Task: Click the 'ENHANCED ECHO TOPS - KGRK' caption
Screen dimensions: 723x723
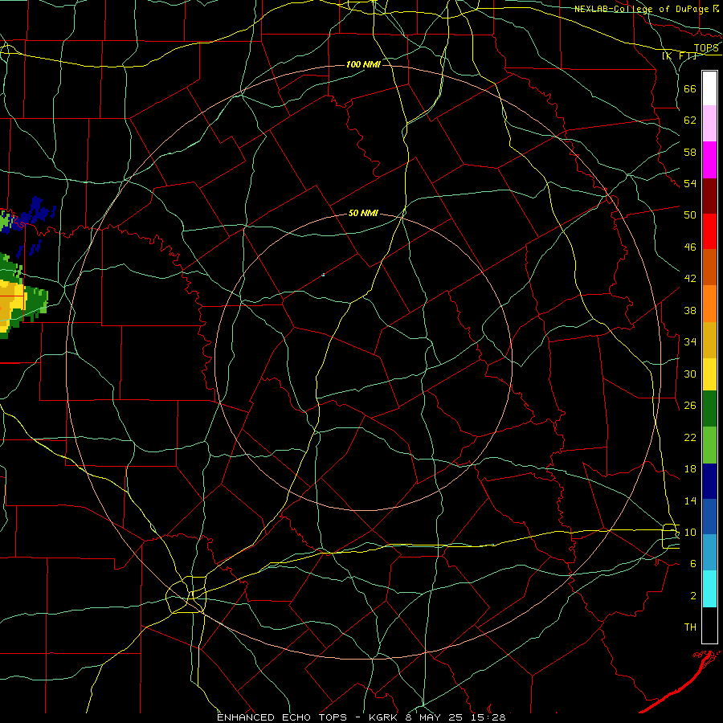Action: (x=308, y=717)
